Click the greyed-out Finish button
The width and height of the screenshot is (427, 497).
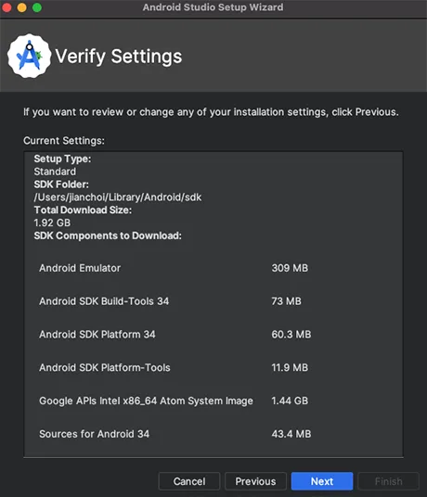coord(389,481)
